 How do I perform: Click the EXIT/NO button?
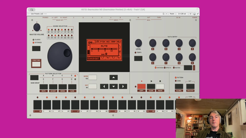click(x=93, y=86)
